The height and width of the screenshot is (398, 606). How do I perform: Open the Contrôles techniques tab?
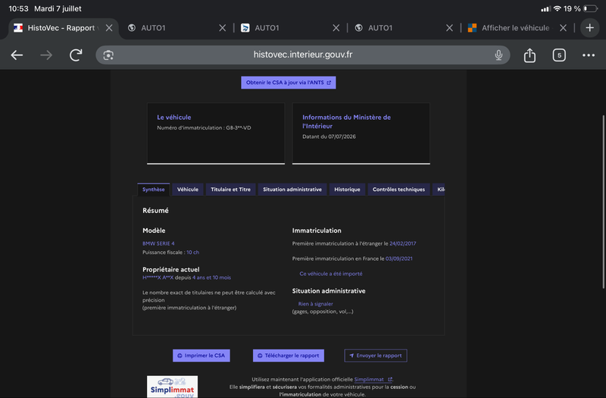[398, 190]
